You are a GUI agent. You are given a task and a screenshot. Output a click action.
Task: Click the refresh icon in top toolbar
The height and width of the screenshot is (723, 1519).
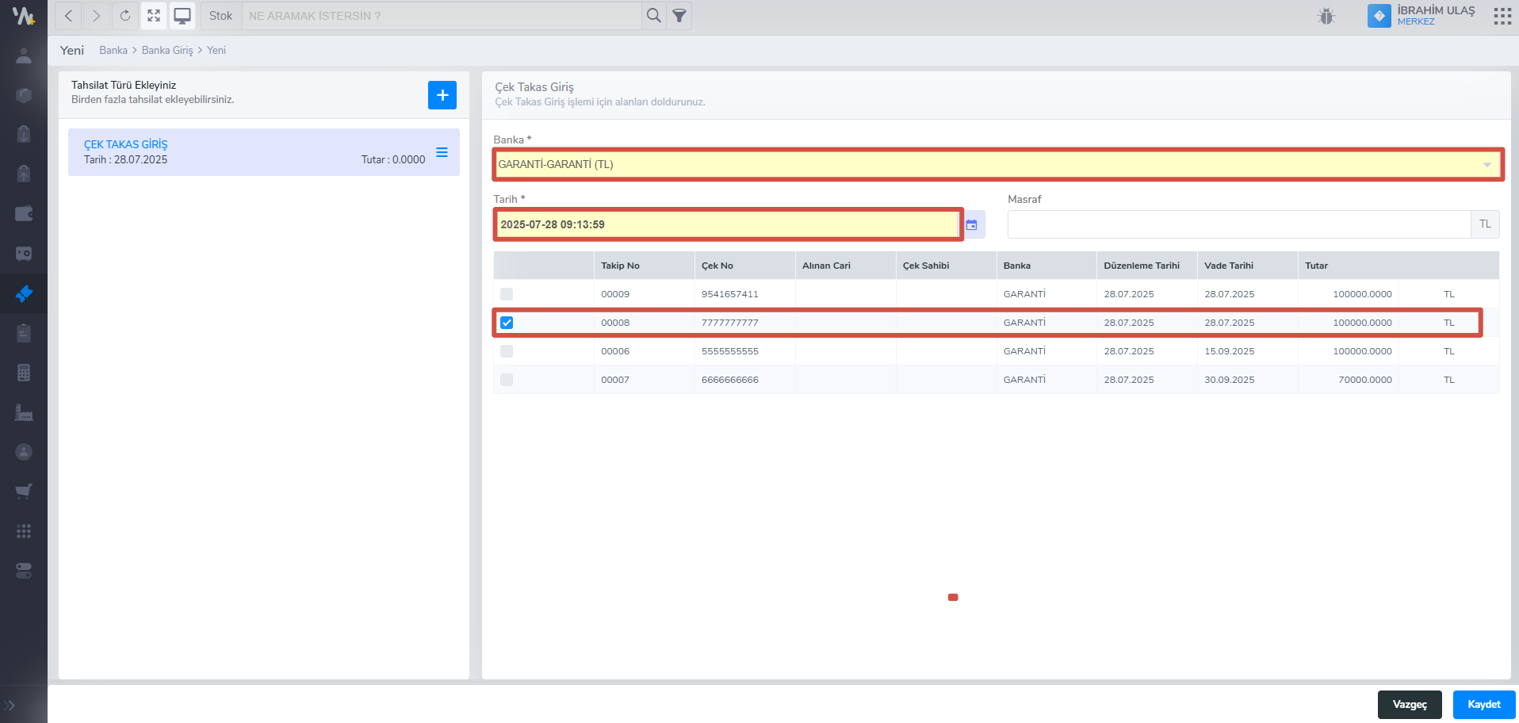(x=124, y=16)
